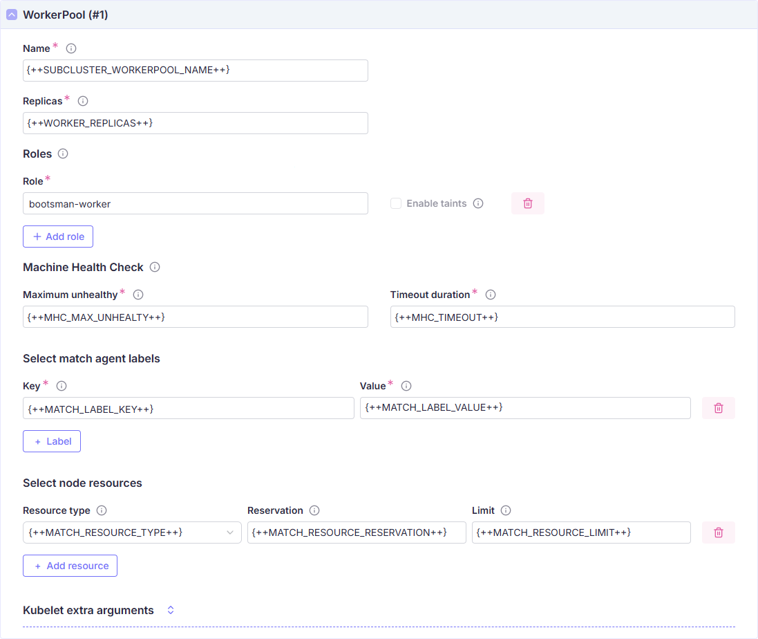
Task: Click the Add role button
Action: click(58, 237)
